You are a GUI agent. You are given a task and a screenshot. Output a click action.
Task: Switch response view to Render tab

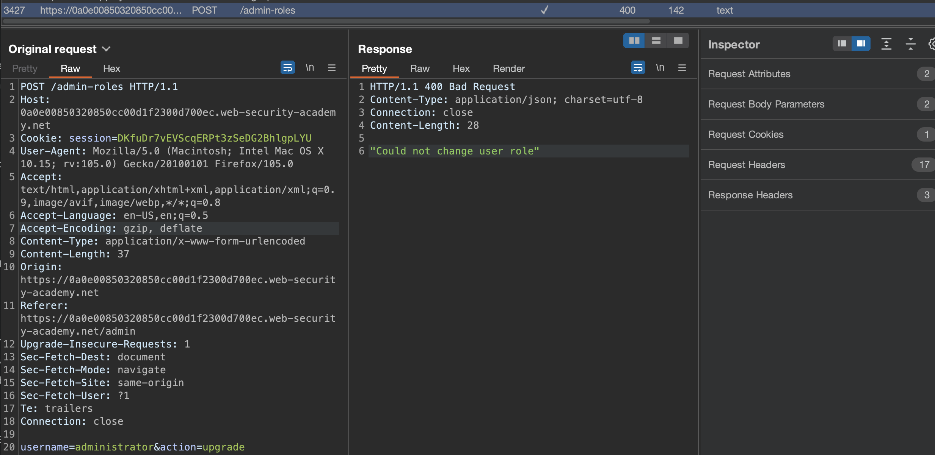508,69
